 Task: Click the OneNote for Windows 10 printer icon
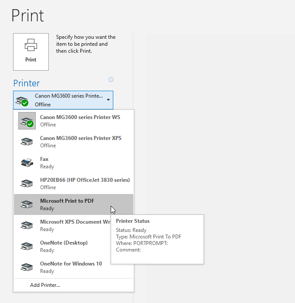[27, 267]
